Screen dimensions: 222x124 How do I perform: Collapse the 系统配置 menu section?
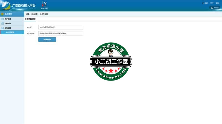coord(8,28)
